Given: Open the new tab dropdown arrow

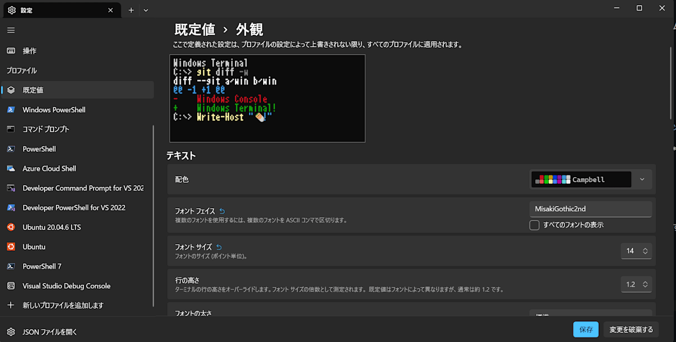Looking at the screenshot, I should point(146,10).
